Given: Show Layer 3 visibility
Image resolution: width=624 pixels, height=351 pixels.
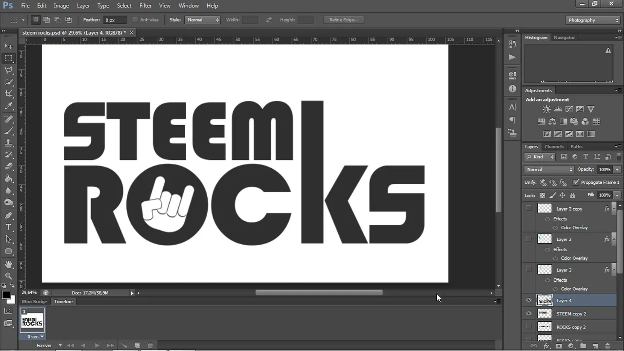Looking at the screenshot, I should (528, 269).
